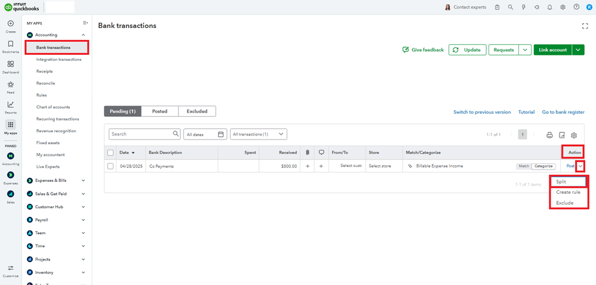Viewport: 596px width, 285px height.
Task: Collapse the Accounting section
Action: pyautogui.click(x=83, y=35)
